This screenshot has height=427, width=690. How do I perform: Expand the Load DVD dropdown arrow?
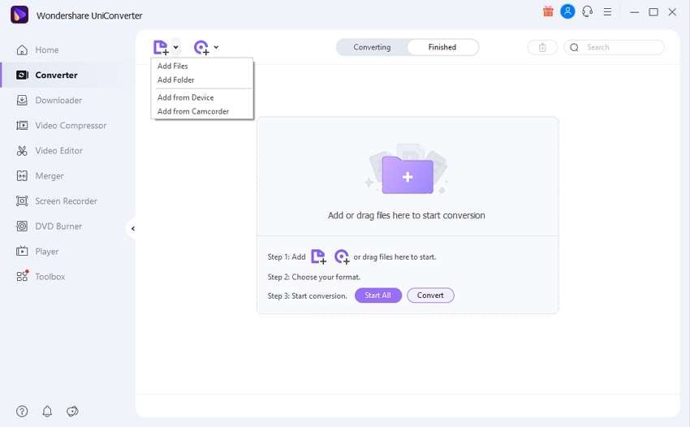pos(216,47)
